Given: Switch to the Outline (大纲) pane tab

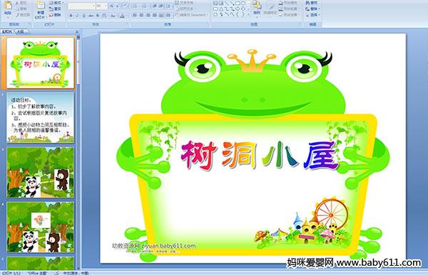Looking at the screenshot, I should pyautogui.click(x=20, y=31).
